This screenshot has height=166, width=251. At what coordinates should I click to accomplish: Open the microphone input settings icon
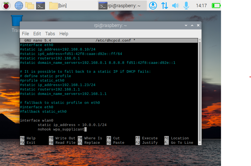coord(186,6)
